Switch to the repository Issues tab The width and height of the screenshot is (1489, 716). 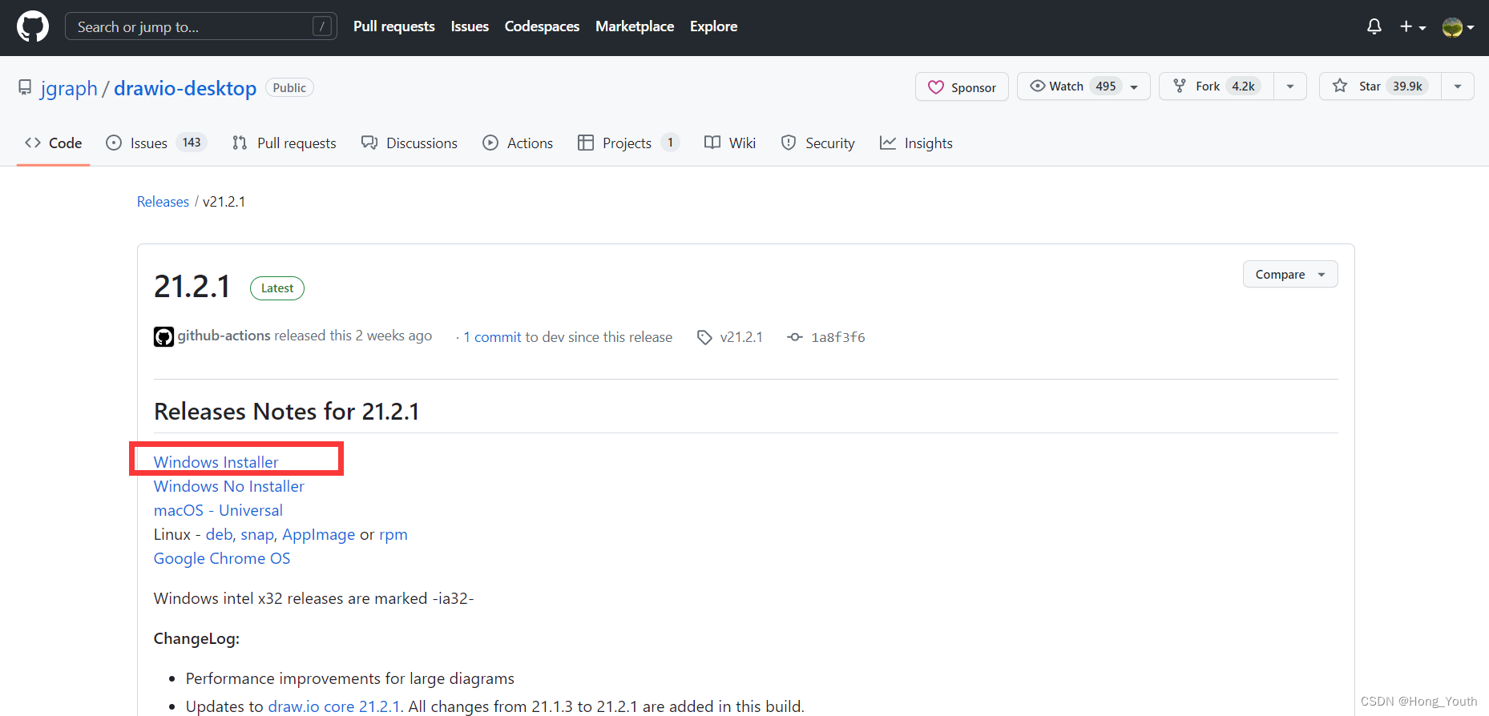pyautogui.click(x=156, y=143)
